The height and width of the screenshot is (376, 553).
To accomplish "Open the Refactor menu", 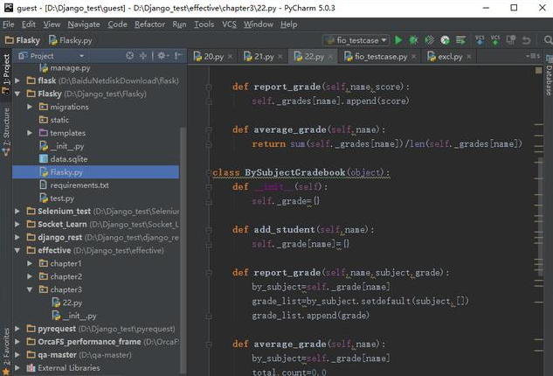I will pos(149,24).
